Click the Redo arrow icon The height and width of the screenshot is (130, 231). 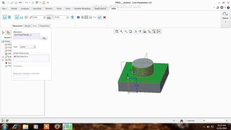(26, 3)
